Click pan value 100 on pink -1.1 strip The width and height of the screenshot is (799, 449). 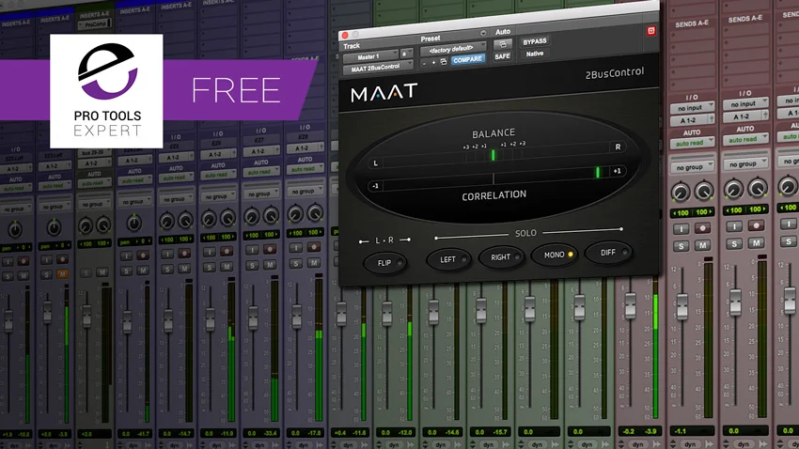(x=682, y=213)
